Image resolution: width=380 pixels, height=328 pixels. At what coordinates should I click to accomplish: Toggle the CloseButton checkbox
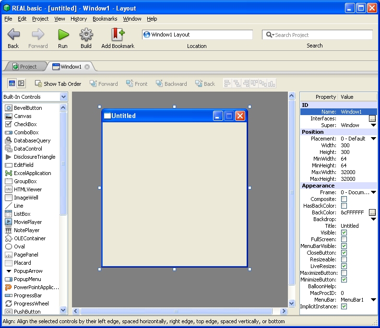pos(344,253)
